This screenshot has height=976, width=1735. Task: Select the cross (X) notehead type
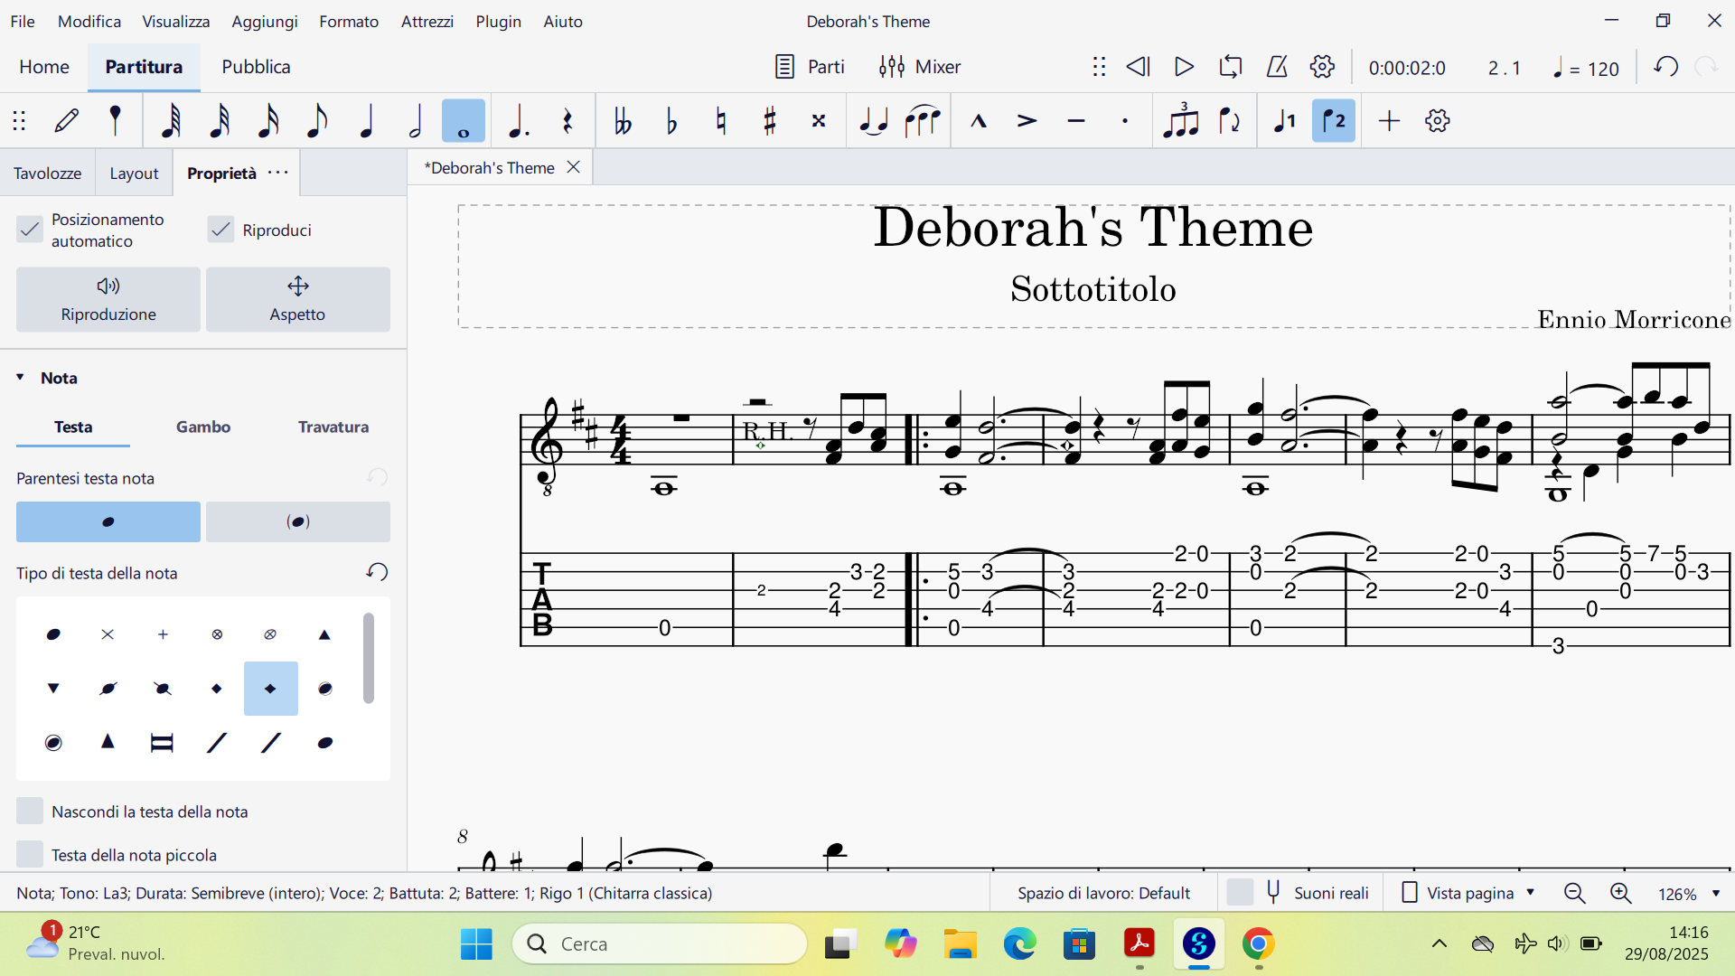(108, 634)
